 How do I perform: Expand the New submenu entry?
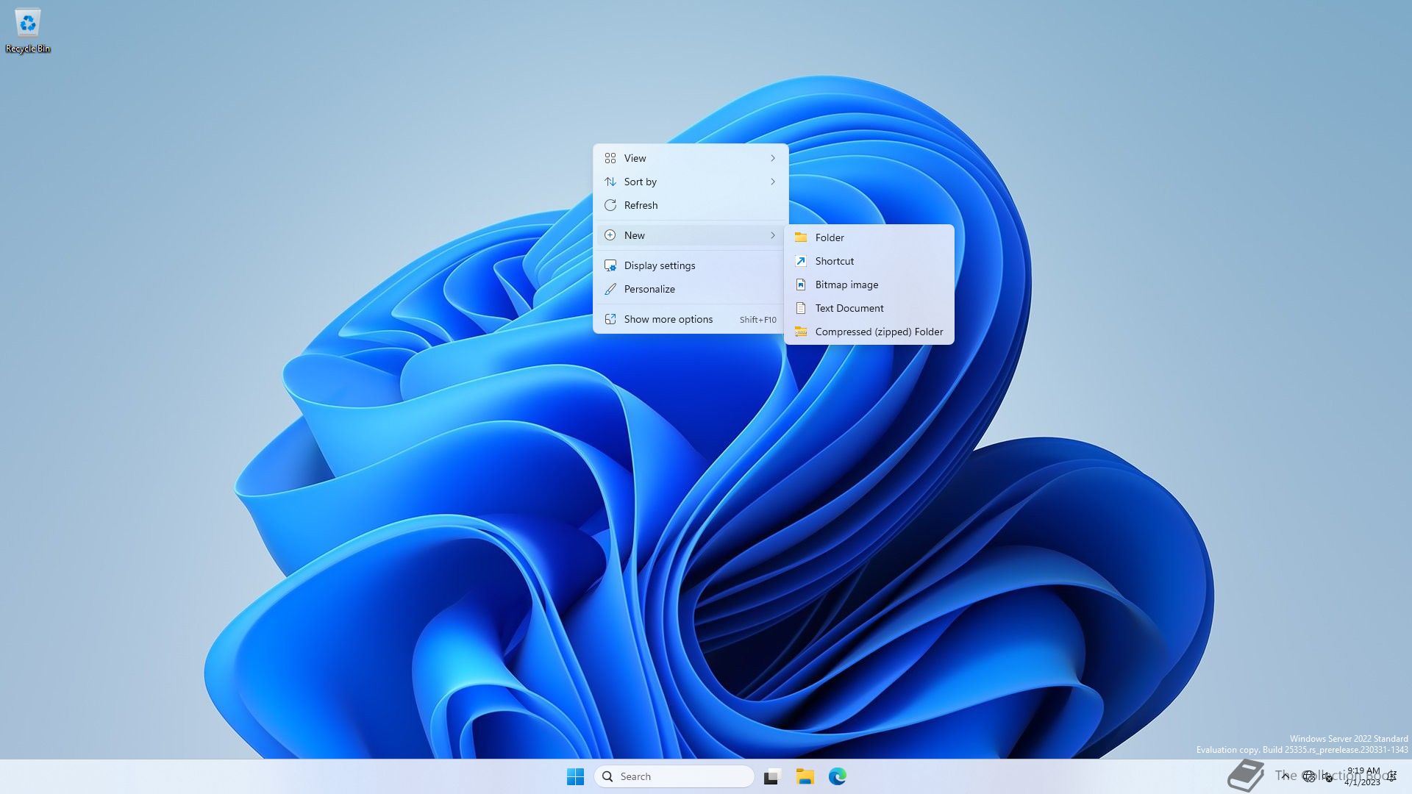691,235
